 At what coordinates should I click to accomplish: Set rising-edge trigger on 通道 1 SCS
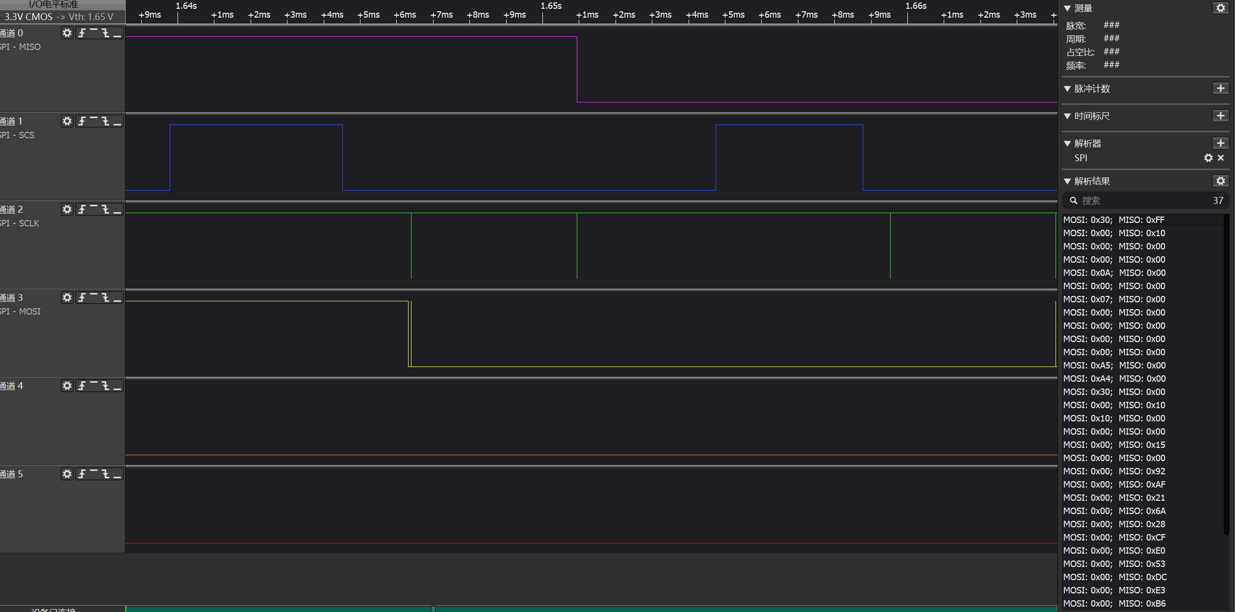[x=82, y=121]
